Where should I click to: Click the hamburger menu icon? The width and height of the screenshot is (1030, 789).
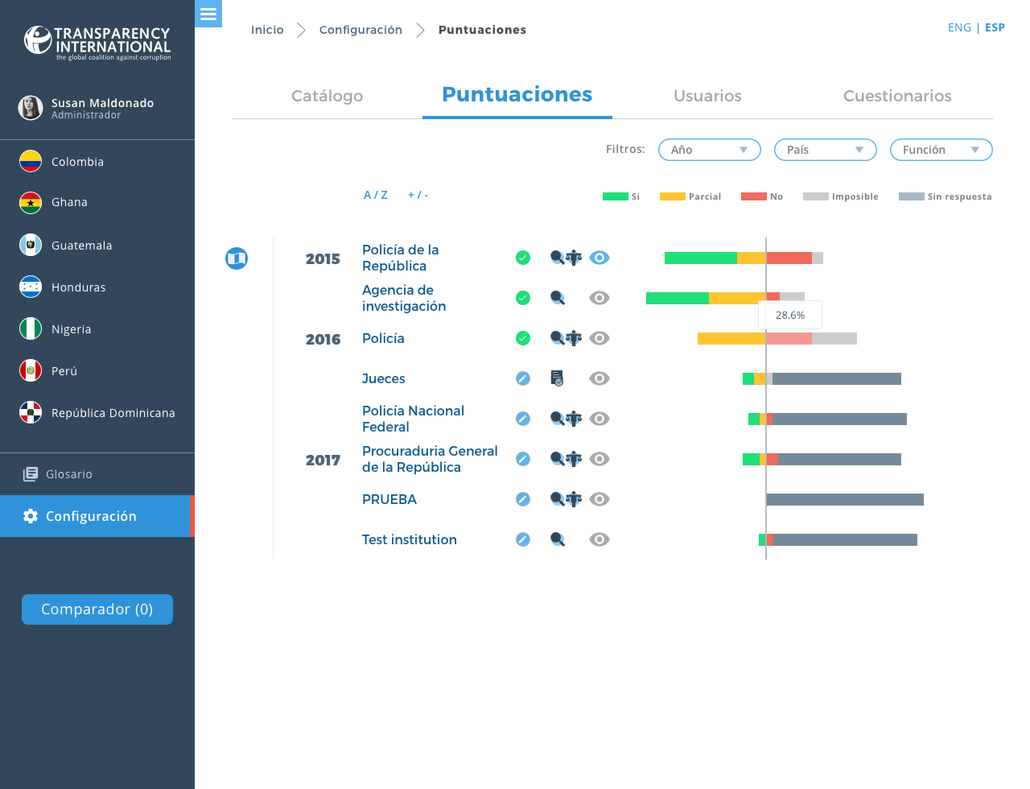click(x=208, y=14)
